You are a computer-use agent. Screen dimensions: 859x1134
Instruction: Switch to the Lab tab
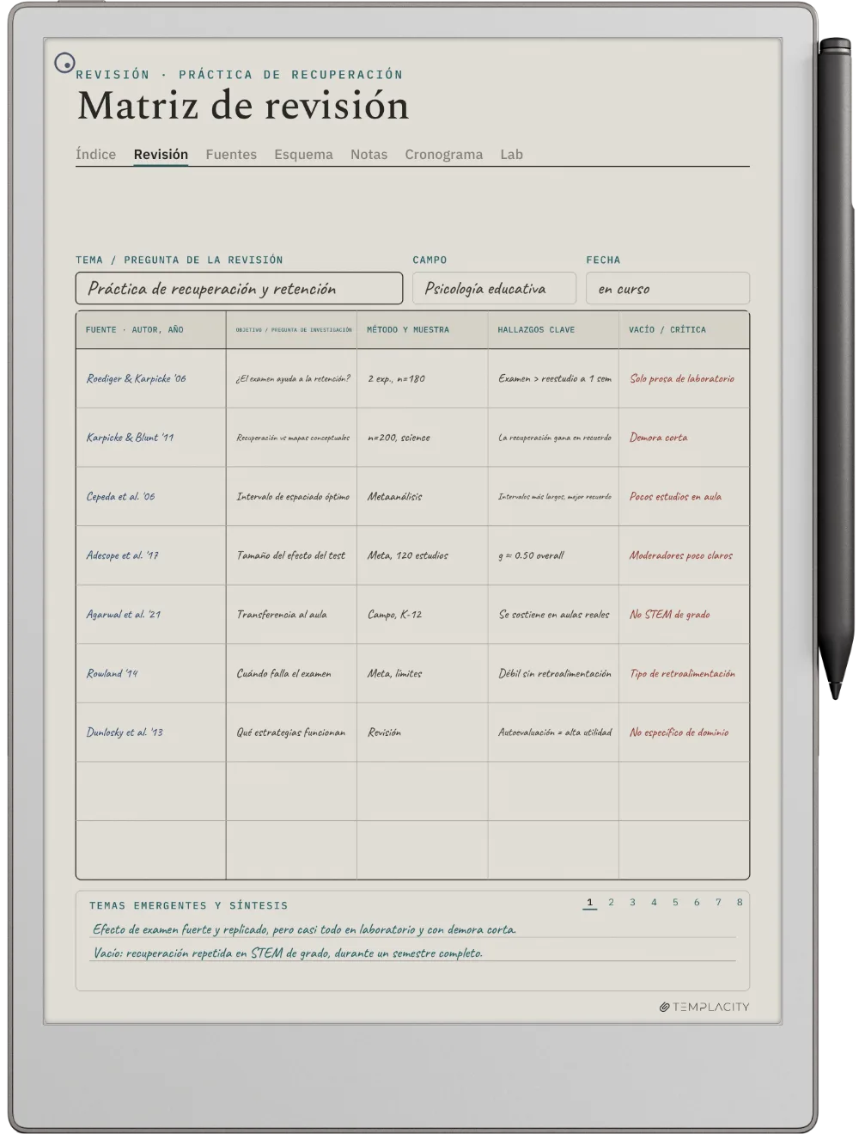[511, 155]
